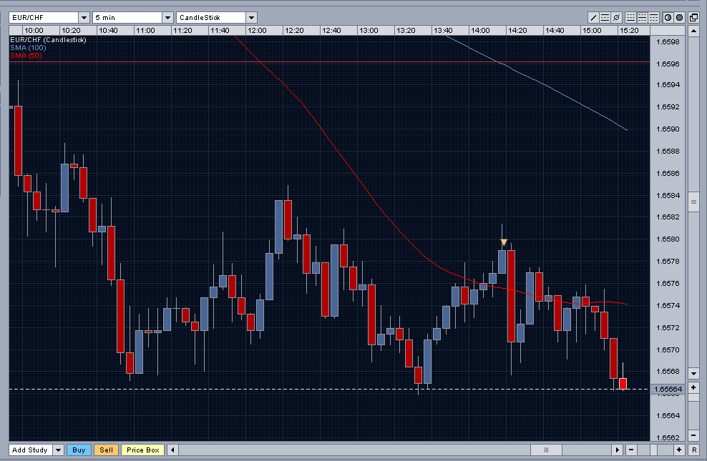Click the vertical price scrollbar thumb
Image resolution: width=707 pixels, height=461 pixels.
693,202
